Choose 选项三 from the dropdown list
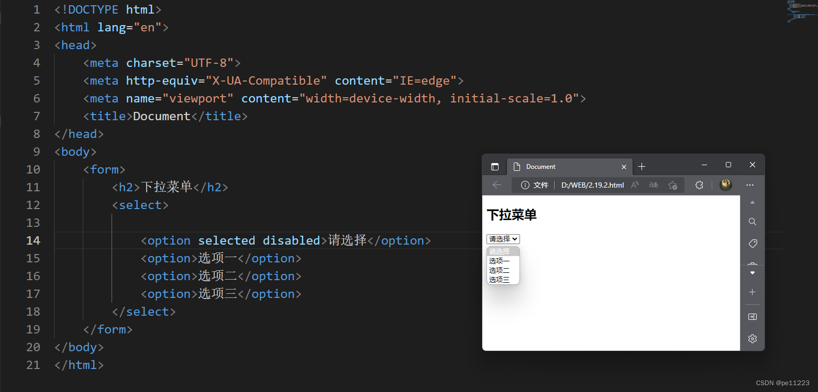 (x=503, y=280)
